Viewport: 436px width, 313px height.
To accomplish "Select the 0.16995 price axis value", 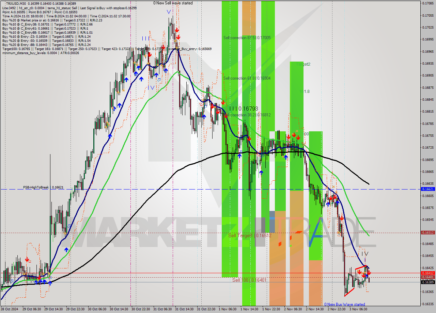I will click(x=428, y=39).
